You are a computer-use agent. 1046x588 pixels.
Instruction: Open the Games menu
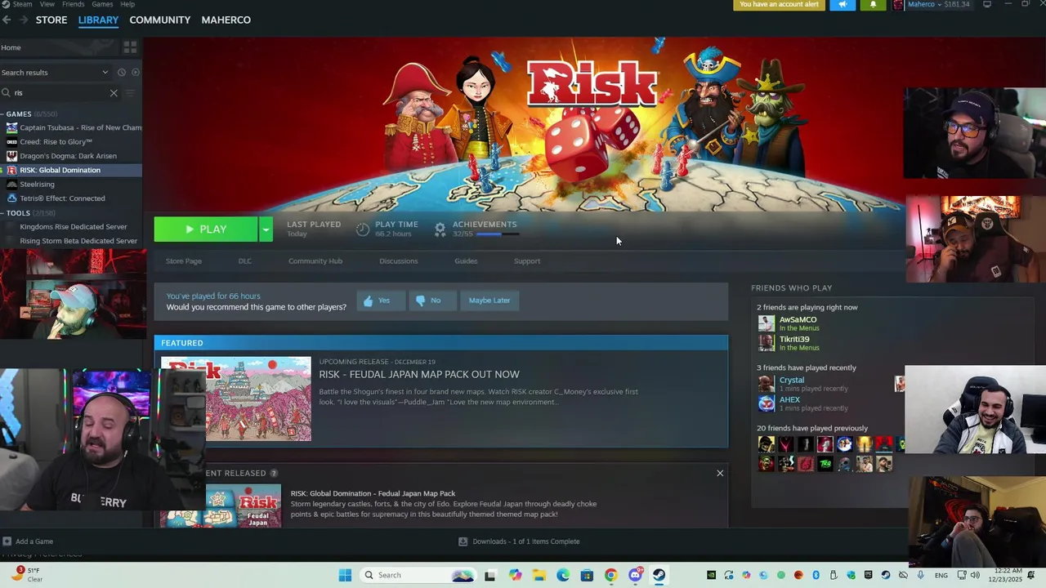102,4
